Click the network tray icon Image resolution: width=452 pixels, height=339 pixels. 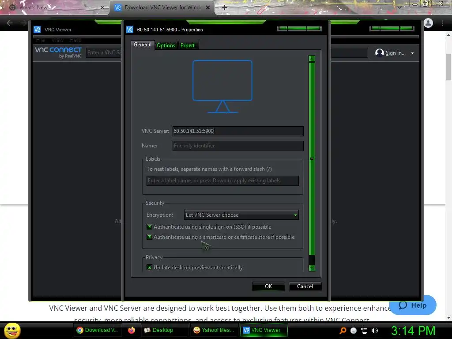[364, 331]
